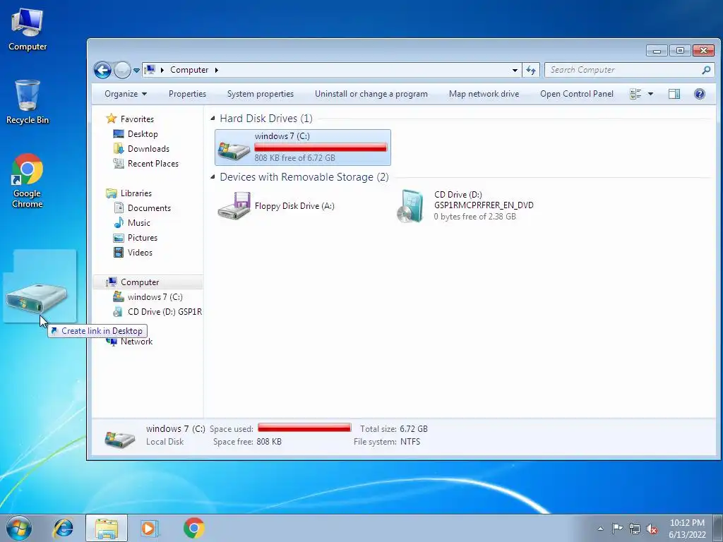This screenshot has width=723, height=542.
Task: Open the Music library
Action: pos(132,223)
